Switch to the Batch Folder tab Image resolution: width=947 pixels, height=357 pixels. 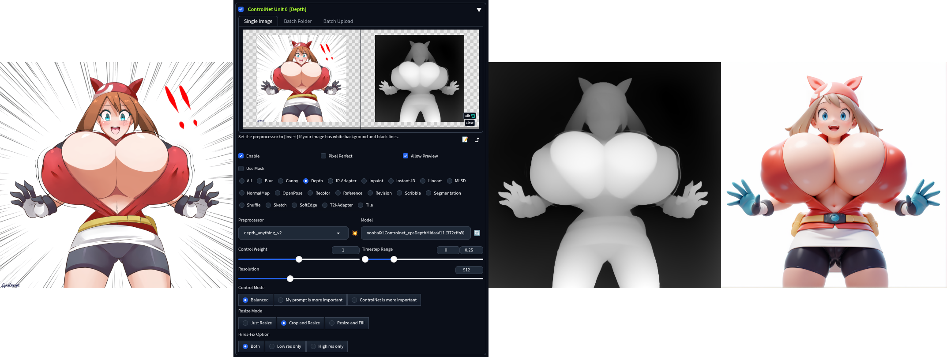click(298, 21)
